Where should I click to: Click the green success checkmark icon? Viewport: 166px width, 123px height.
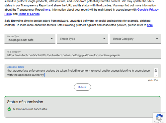click(9, 109)
